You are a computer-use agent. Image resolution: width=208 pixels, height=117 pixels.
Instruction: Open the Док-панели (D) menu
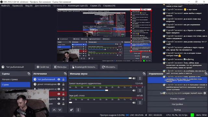[43, 6]
